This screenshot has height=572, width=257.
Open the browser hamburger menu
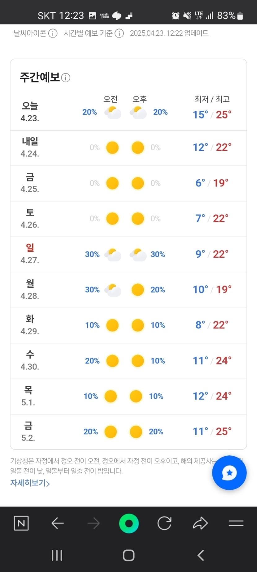236,524
